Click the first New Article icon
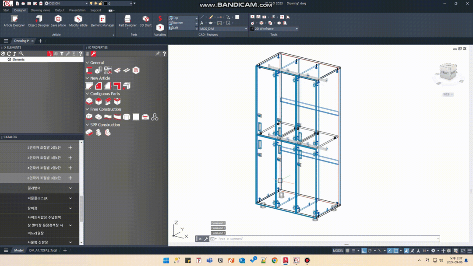 89,86
